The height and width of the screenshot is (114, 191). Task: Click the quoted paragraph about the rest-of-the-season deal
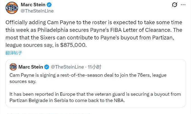88,78
